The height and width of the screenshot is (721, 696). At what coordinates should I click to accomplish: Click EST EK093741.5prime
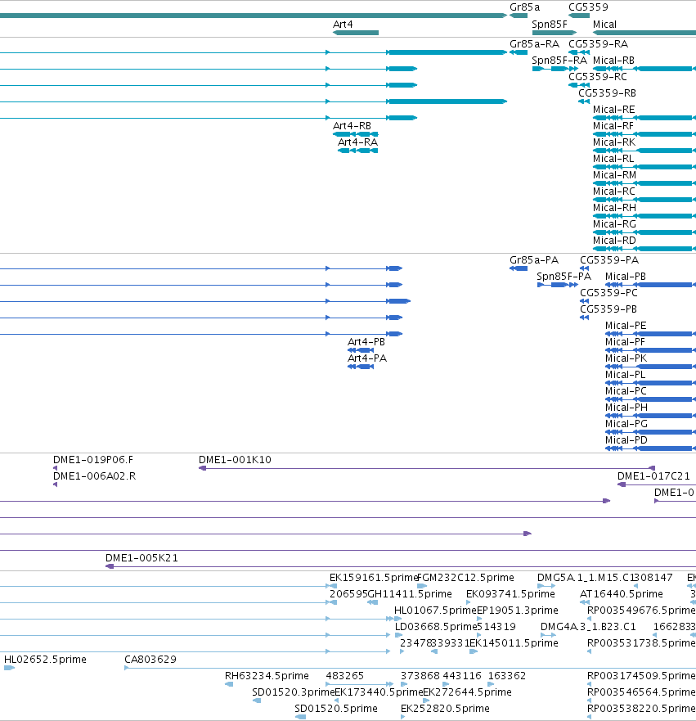[x=468, y=602]
